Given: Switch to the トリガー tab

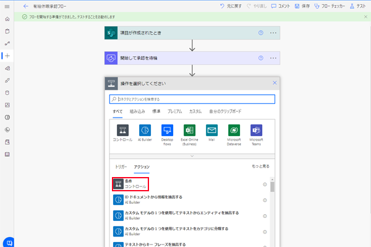Looking at the screenshot, I should click(121, 167).
